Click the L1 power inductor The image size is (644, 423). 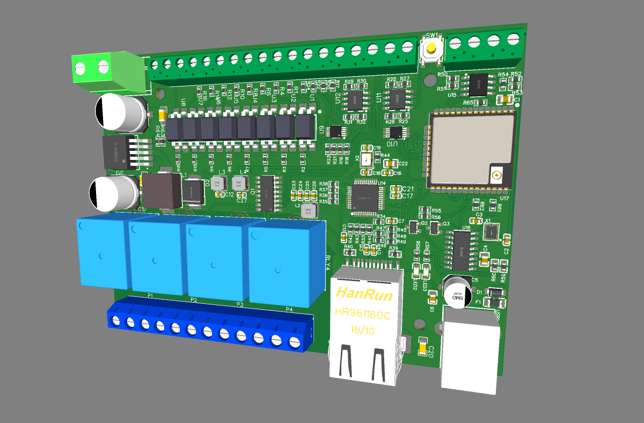(x=162, y=191)
